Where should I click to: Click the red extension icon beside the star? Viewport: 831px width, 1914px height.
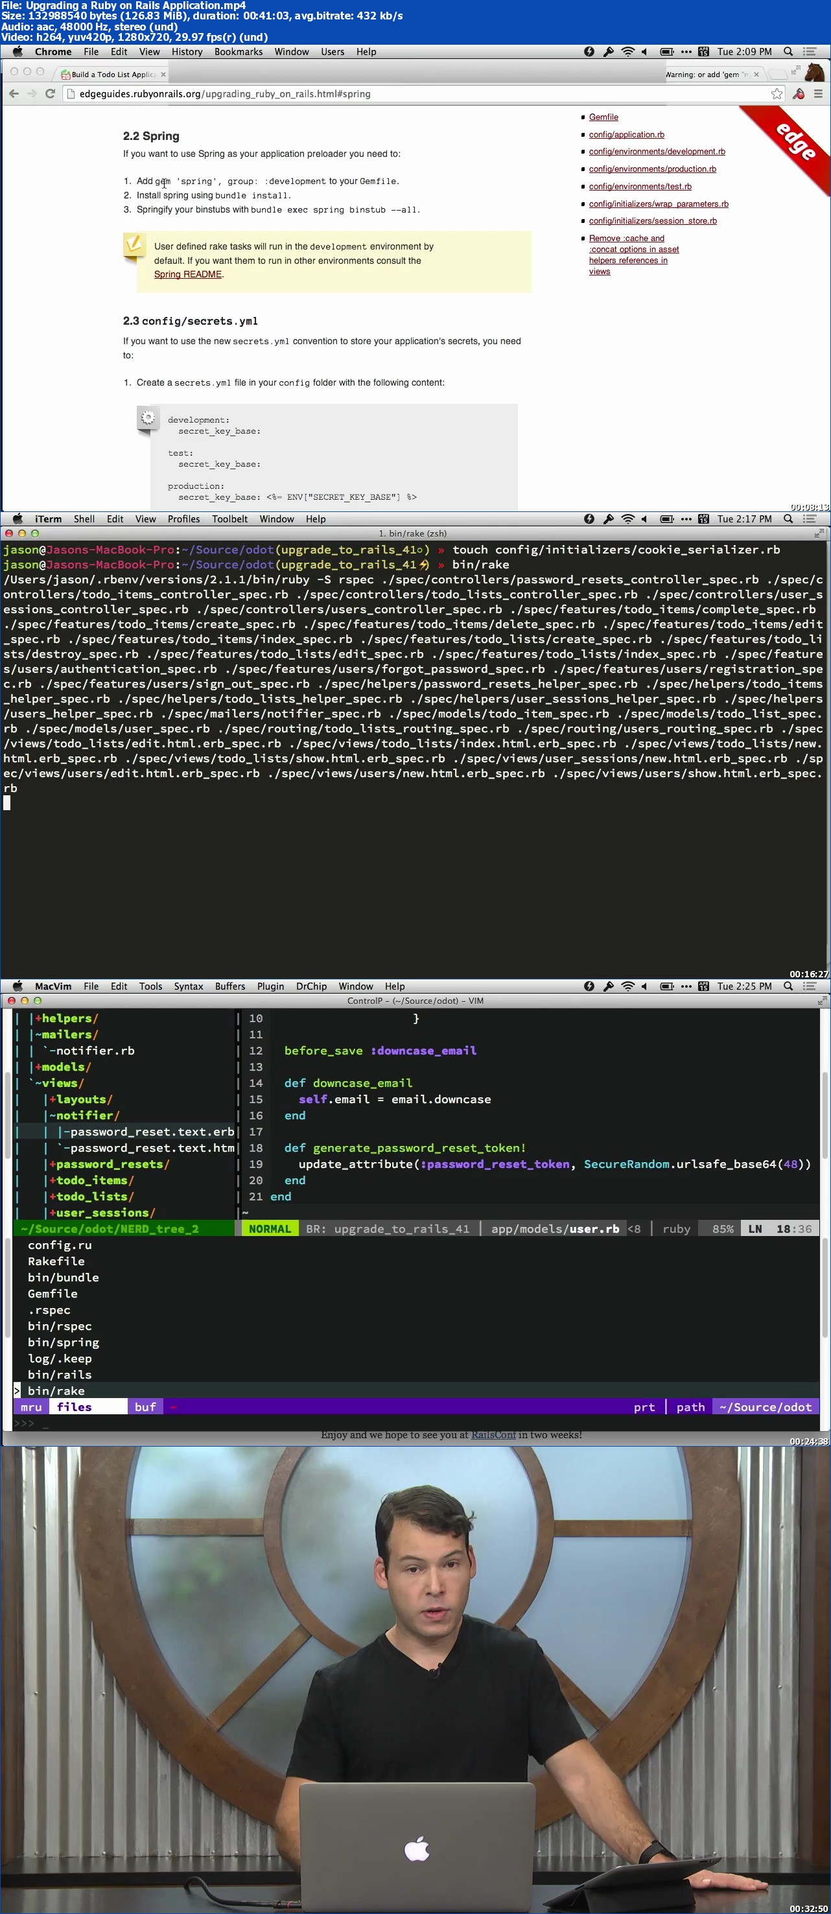[799, 93]
